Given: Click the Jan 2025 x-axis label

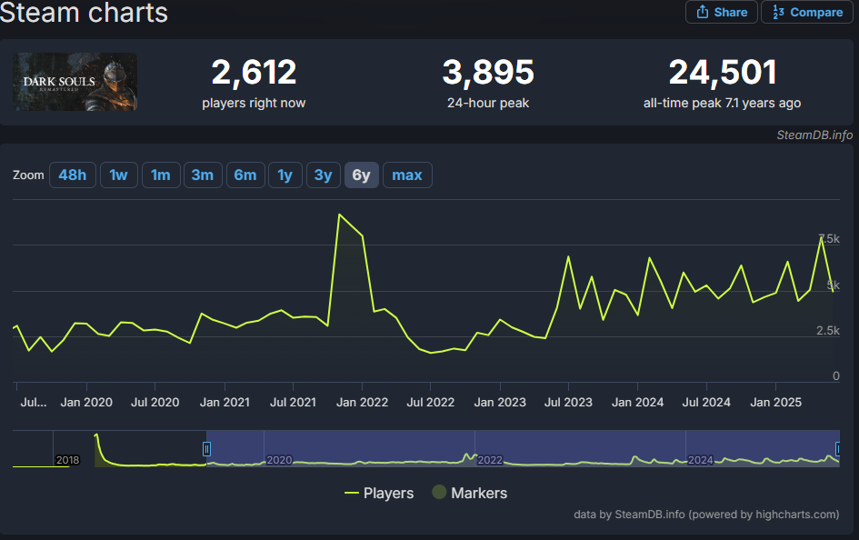Looking at the screenshot, I should click(775, 403).
